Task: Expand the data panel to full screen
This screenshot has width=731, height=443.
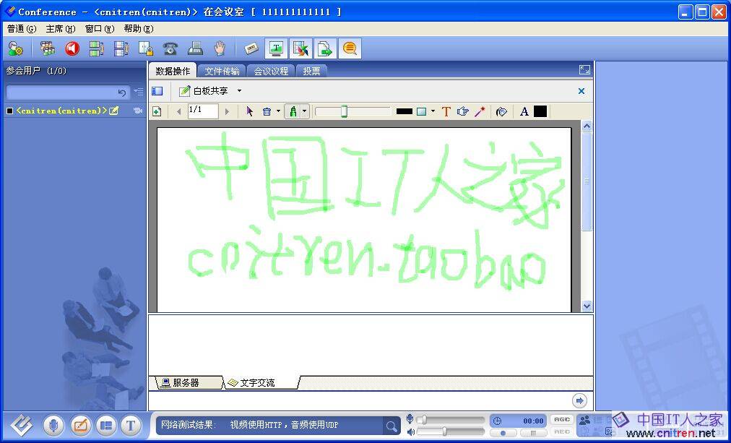Action: 584,70
